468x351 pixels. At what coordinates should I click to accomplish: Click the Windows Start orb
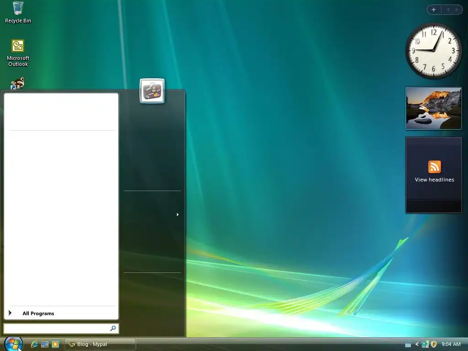coord(13,344)
